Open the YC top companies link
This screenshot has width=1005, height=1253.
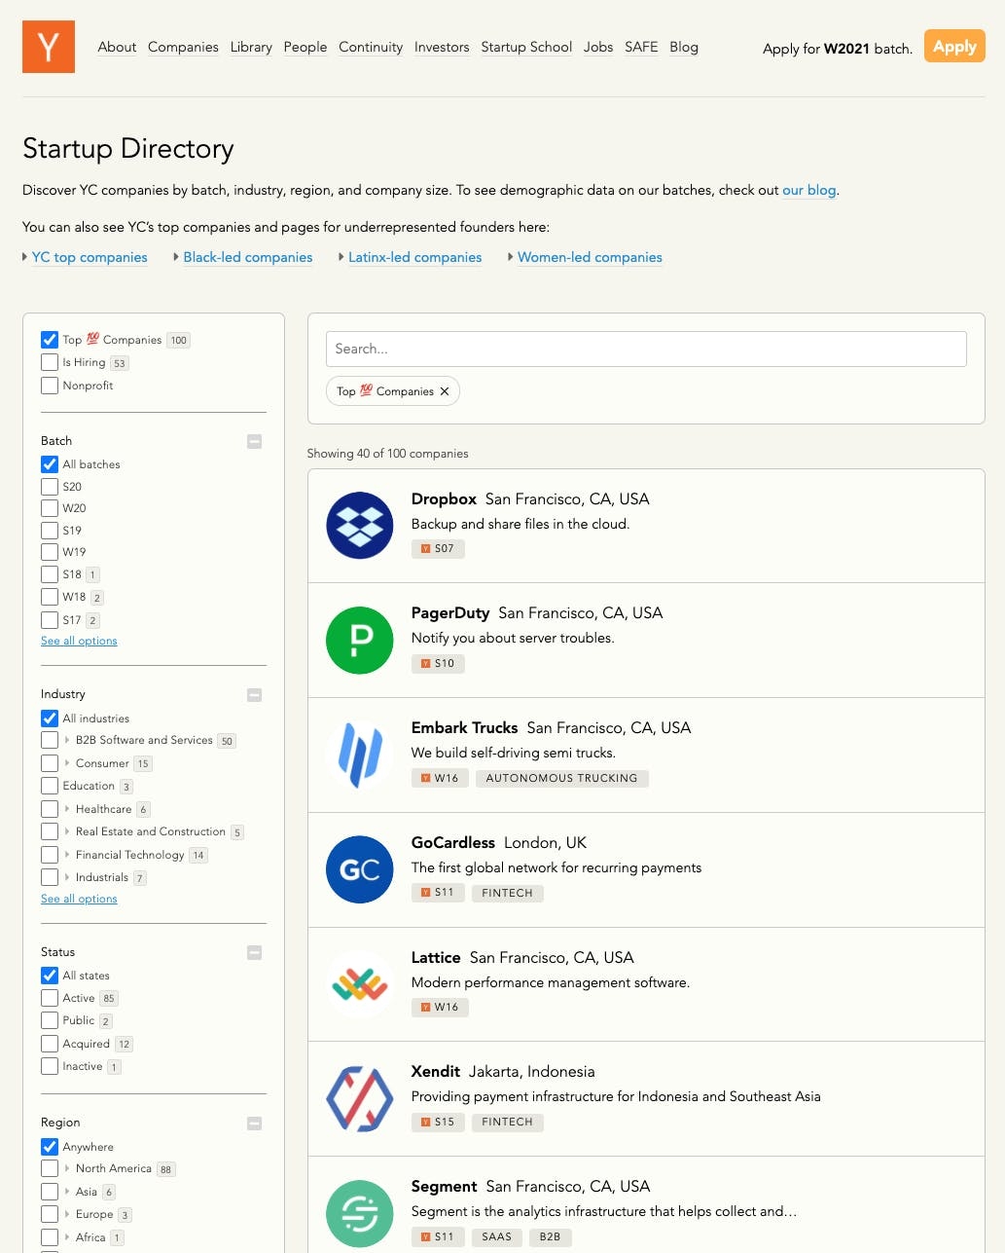pyautogui.click(x=90, y=257)
